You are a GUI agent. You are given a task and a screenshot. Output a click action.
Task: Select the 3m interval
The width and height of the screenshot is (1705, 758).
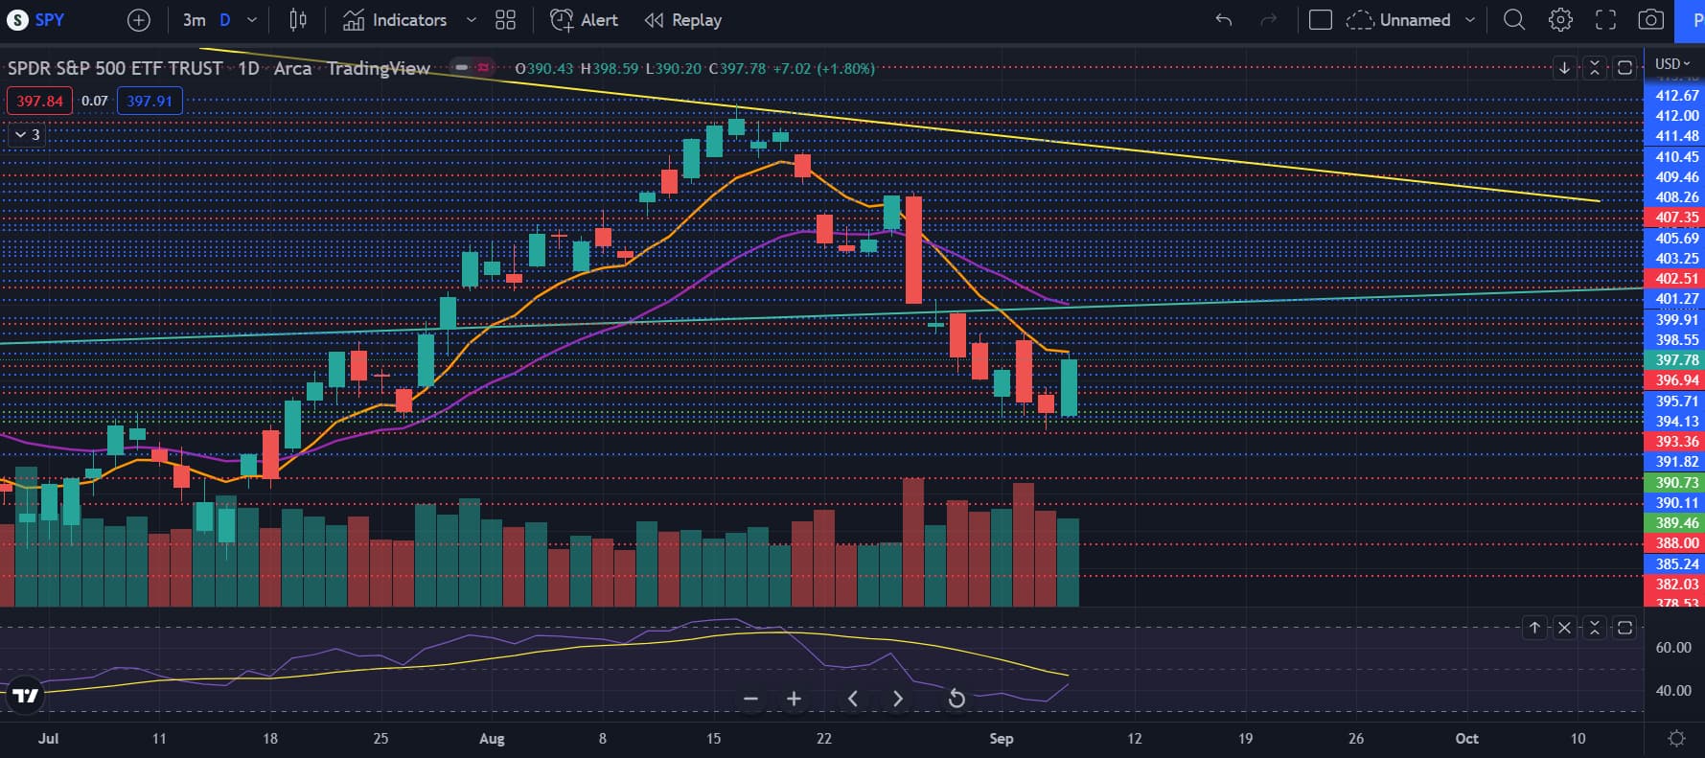click(x=195, y=20)
